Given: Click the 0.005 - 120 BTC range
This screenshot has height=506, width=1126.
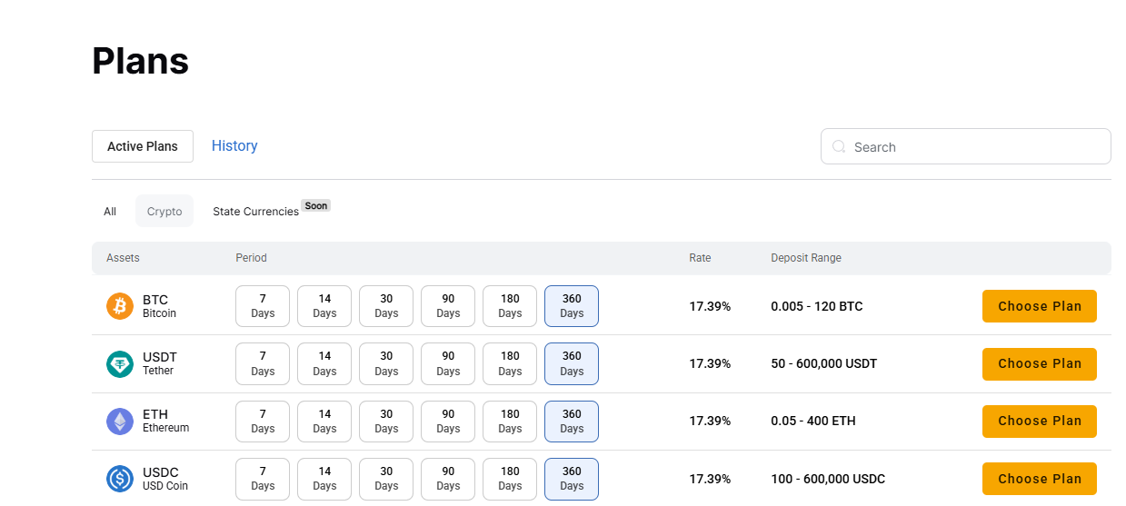Looking at the screenshot, I should [x=817, y=306].
